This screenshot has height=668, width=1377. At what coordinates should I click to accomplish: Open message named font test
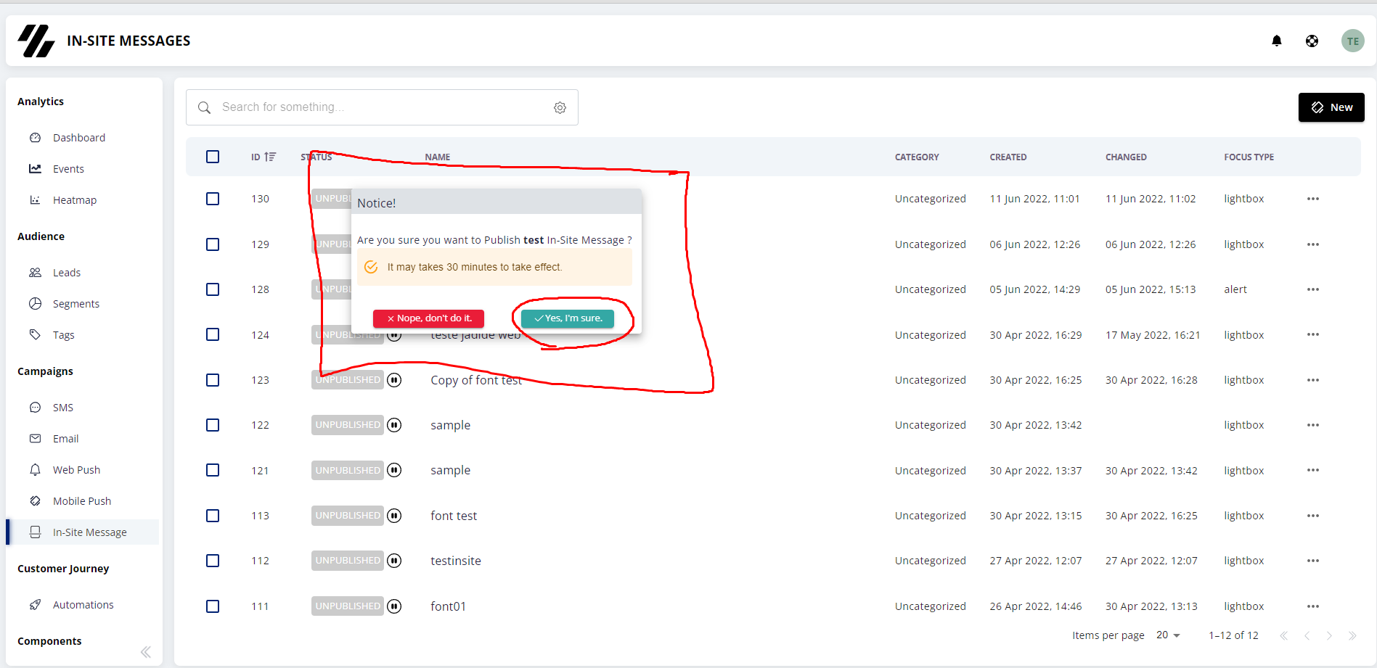[x=454, y=516]
